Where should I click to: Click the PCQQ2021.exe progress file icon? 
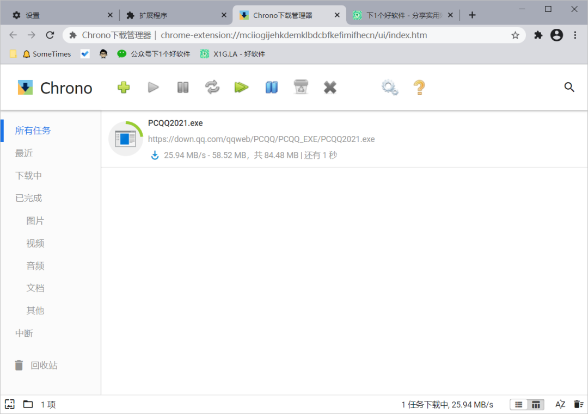126,139
